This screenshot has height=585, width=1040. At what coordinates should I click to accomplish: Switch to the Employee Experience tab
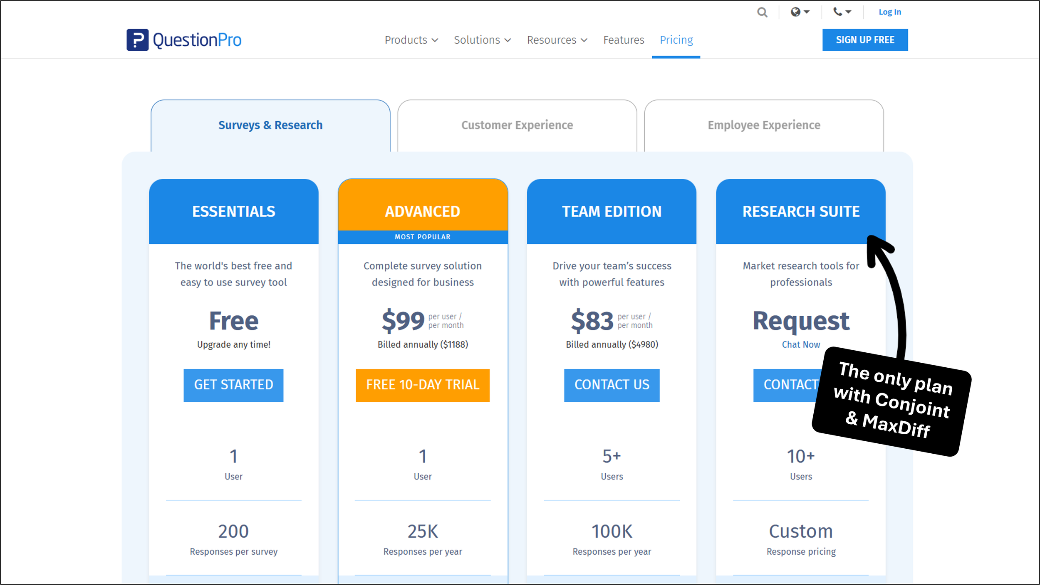[764, 125]
